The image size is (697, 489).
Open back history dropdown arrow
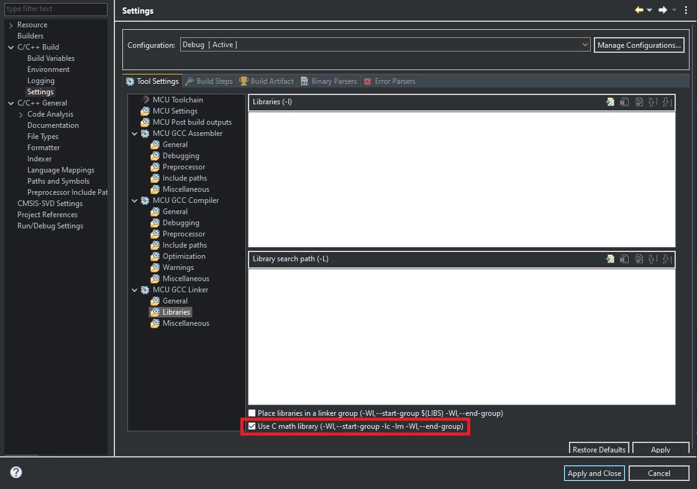click(649, 10)
